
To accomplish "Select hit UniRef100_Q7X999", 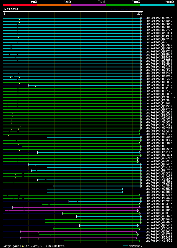I will (x=159, y=45).
